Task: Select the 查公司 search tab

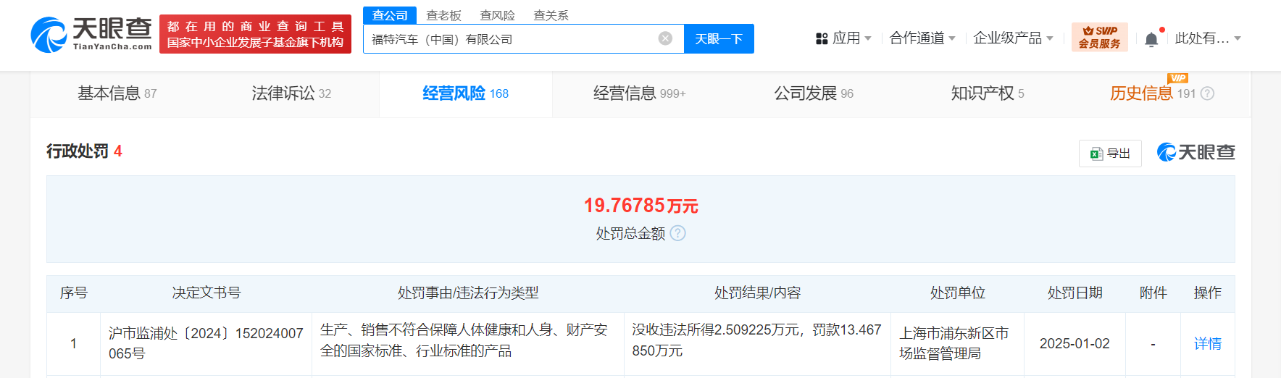Action: point(390,15)
